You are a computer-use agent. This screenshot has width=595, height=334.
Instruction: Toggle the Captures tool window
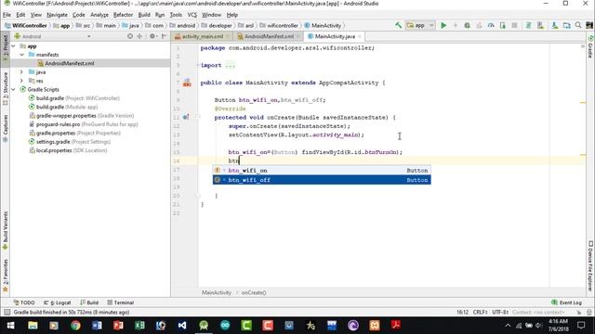point(6,128)
